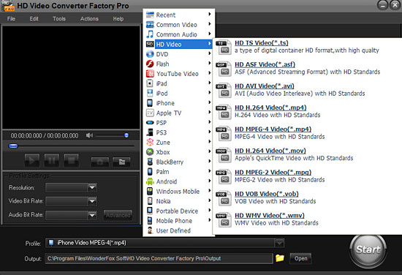Image resolution: width=402 pixels, height=275 pixels.
Task: Expand the DVD submenu arrow
Action: (210, 53)
